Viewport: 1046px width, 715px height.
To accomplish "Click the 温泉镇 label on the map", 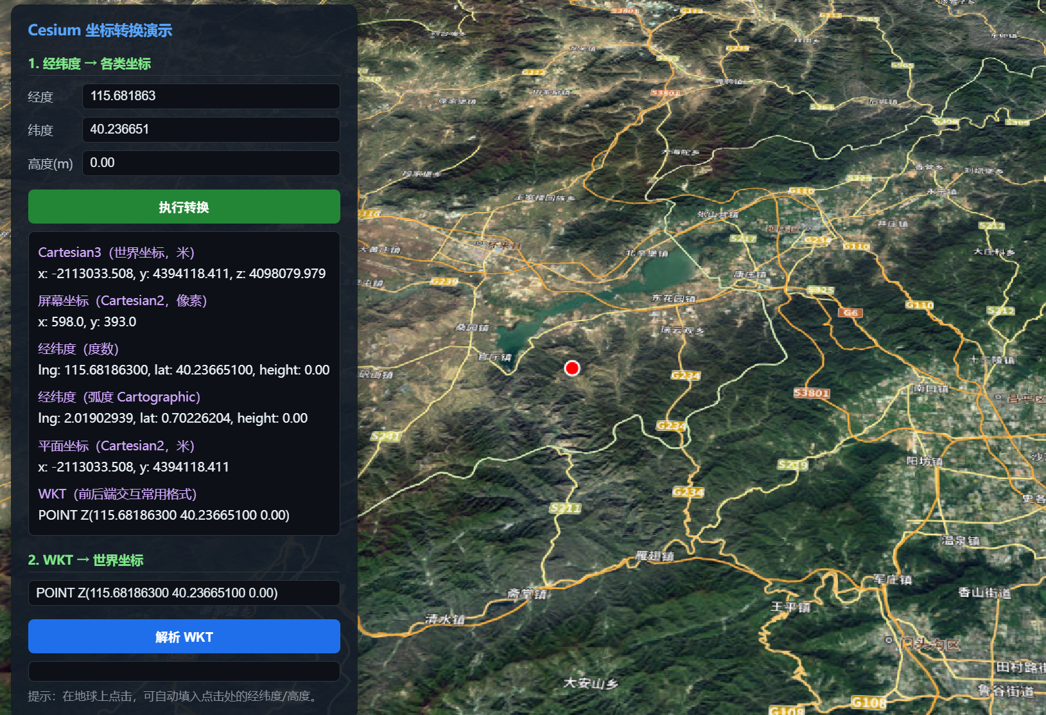I will [961, 540].
